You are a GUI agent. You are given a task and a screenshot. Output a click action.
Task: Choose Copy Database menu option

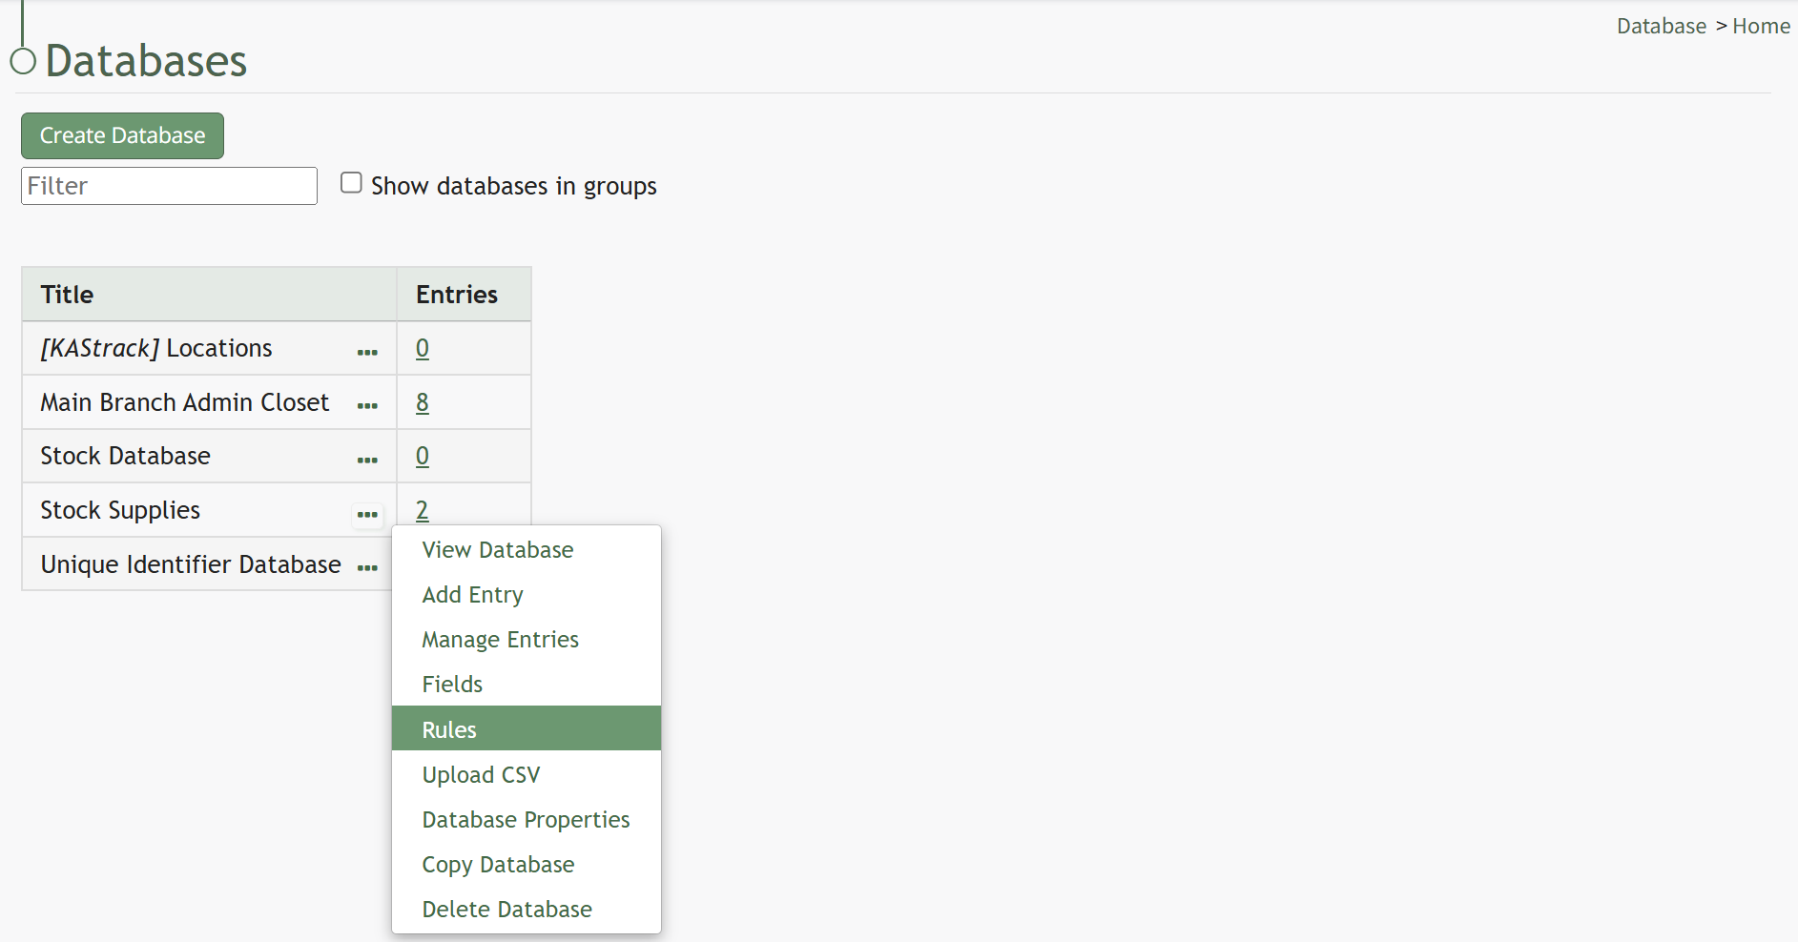[527, 864]
